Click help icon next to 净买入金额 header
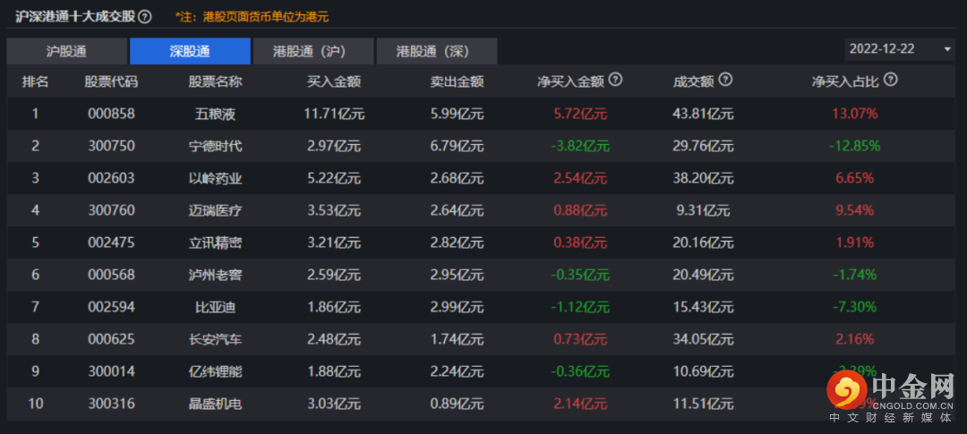This screenshot has height=434, width=967. [615, 80]
